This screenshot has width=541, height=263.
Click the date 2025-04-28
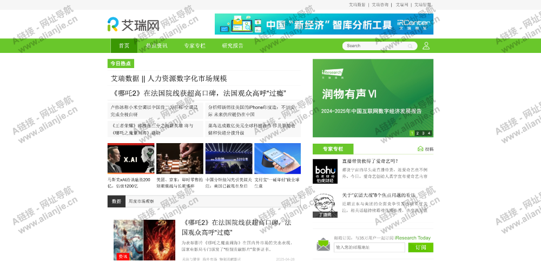[x=285, y=259]
